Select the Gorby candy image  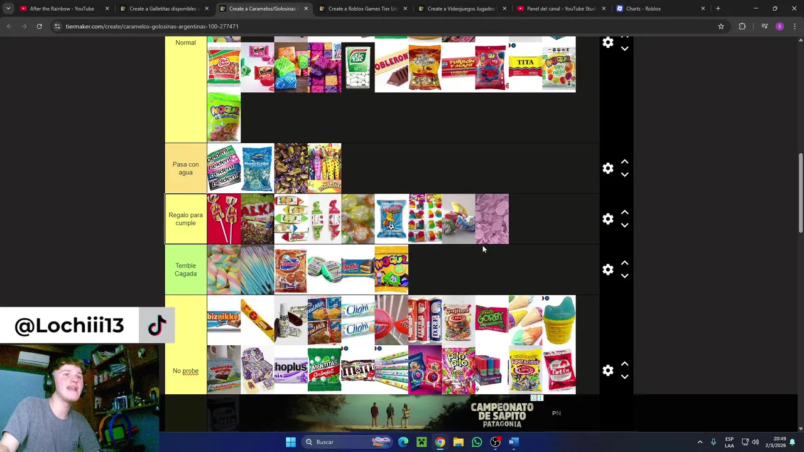pos(492,320)
